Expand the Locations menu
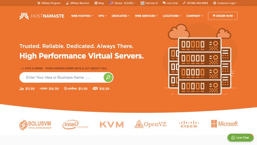 [x=172, y=16]
